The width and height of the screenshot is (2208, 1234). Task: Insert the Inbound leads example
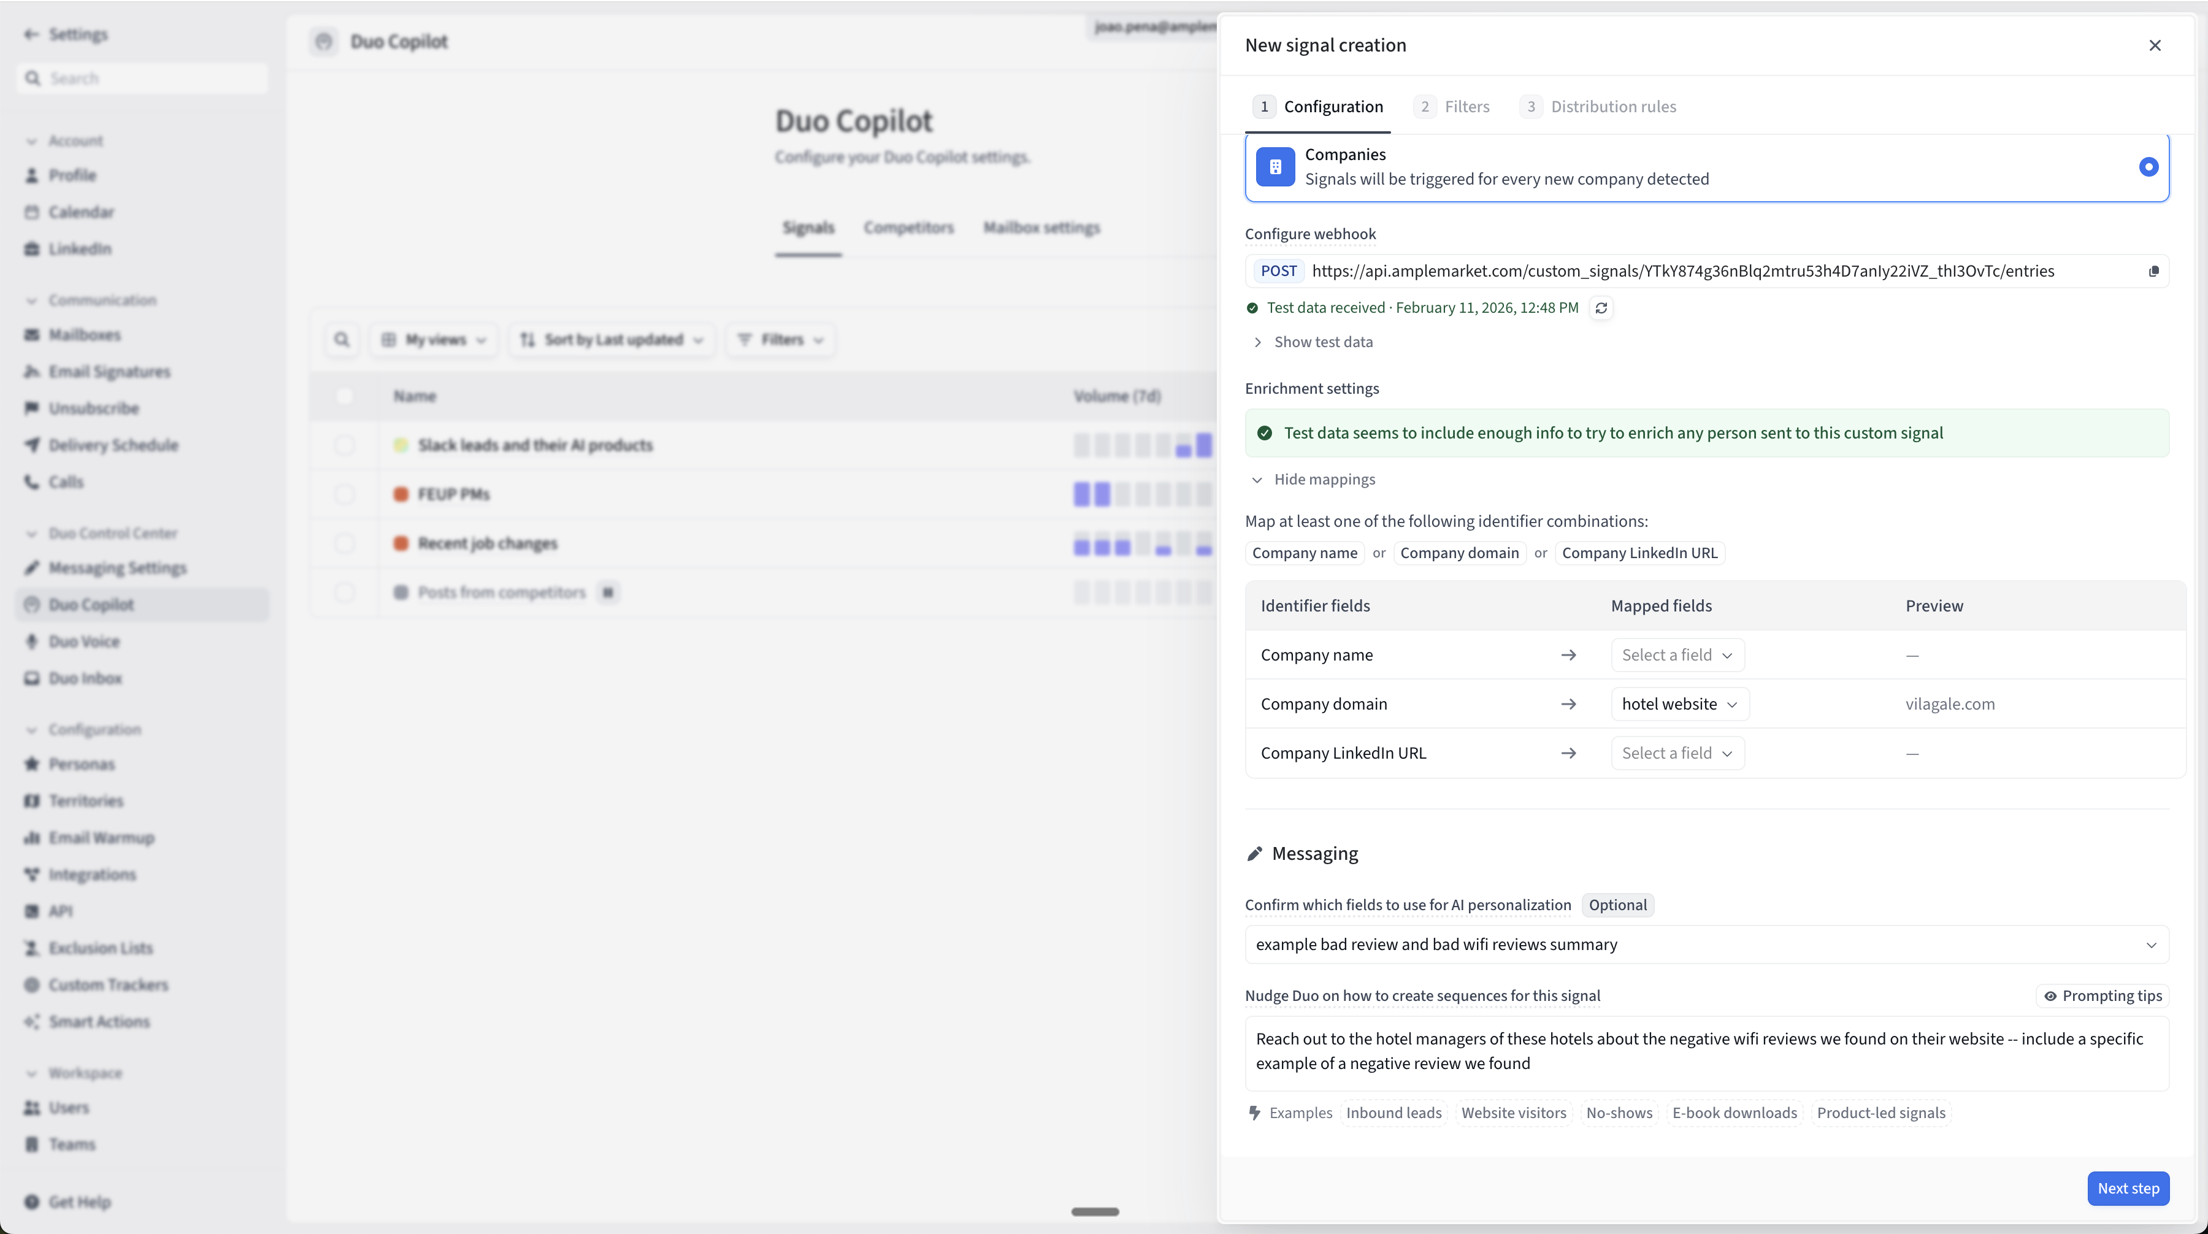1393,1113
